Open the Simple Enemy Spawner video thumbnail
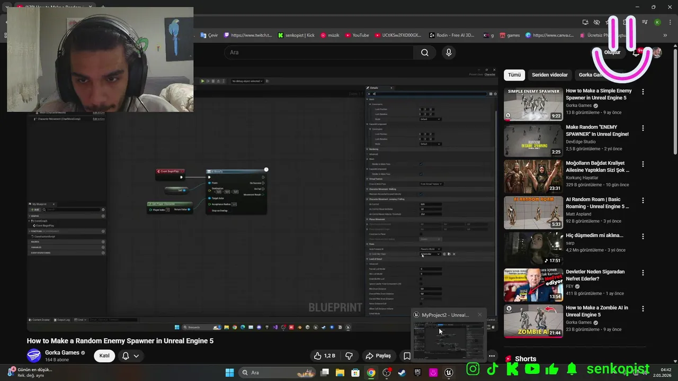Viewport: 678px width, 381px height. click(533, 104)
